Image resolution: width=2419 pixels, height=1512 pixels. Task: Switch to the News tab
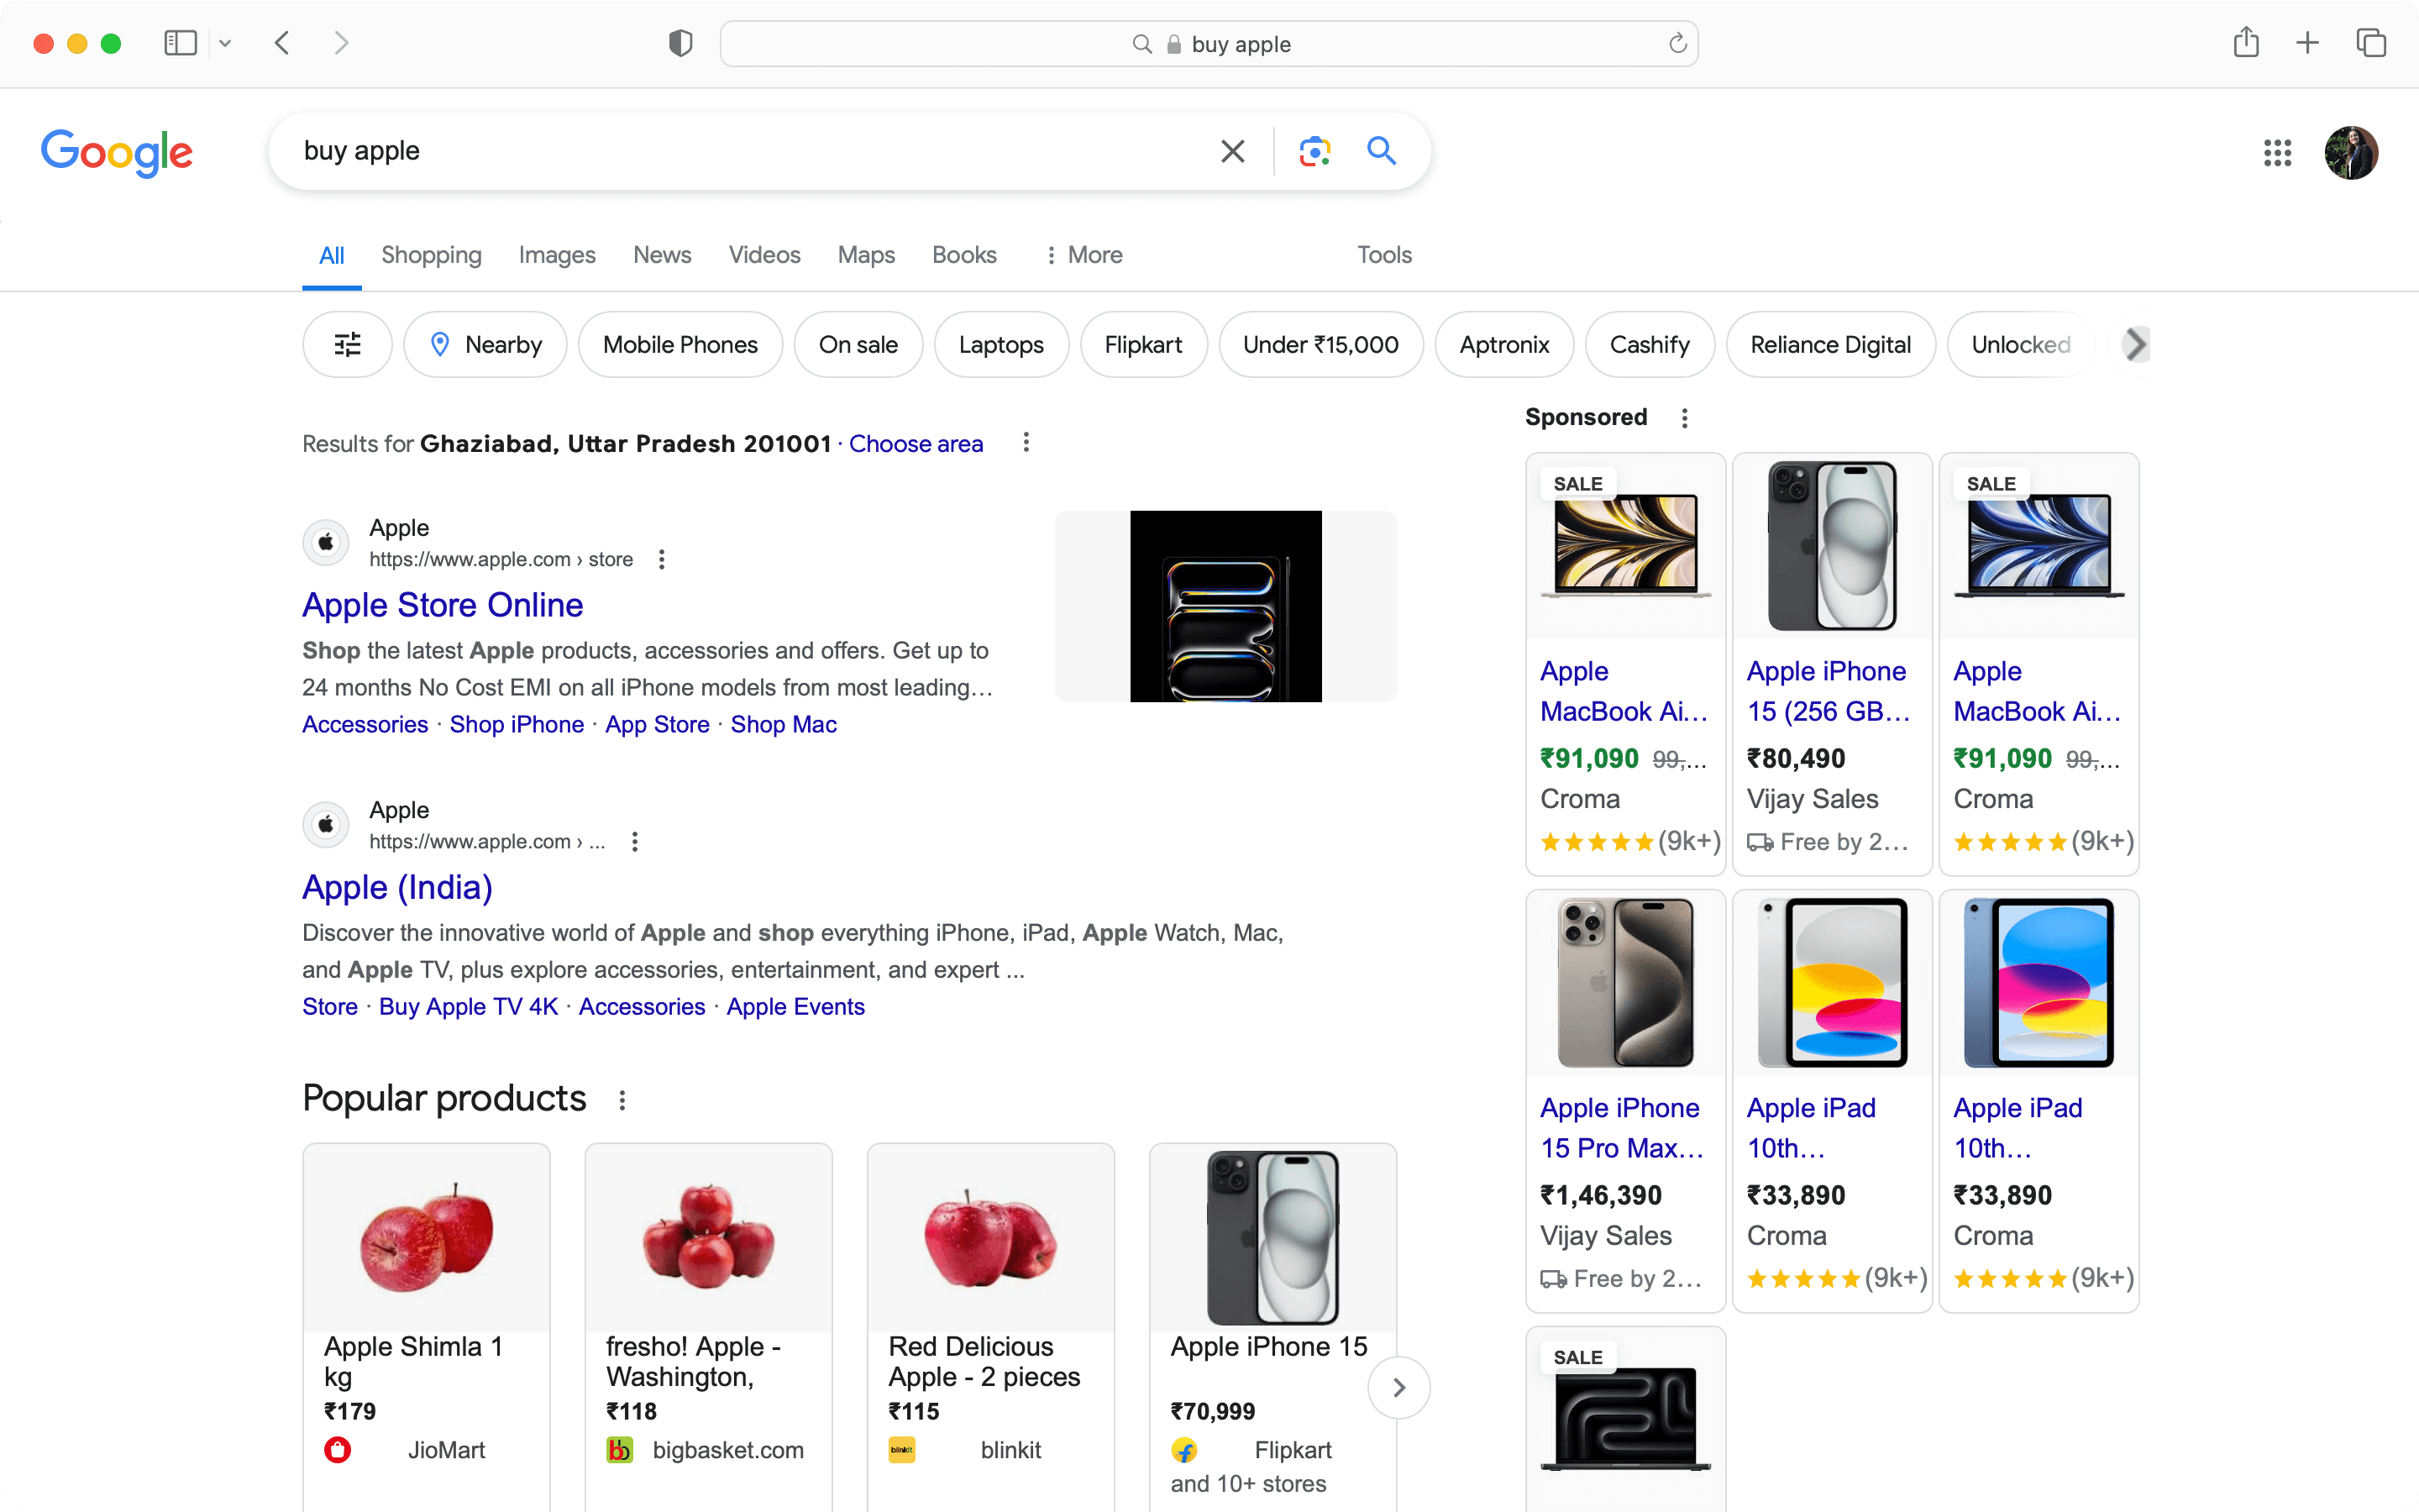[662, 255]
